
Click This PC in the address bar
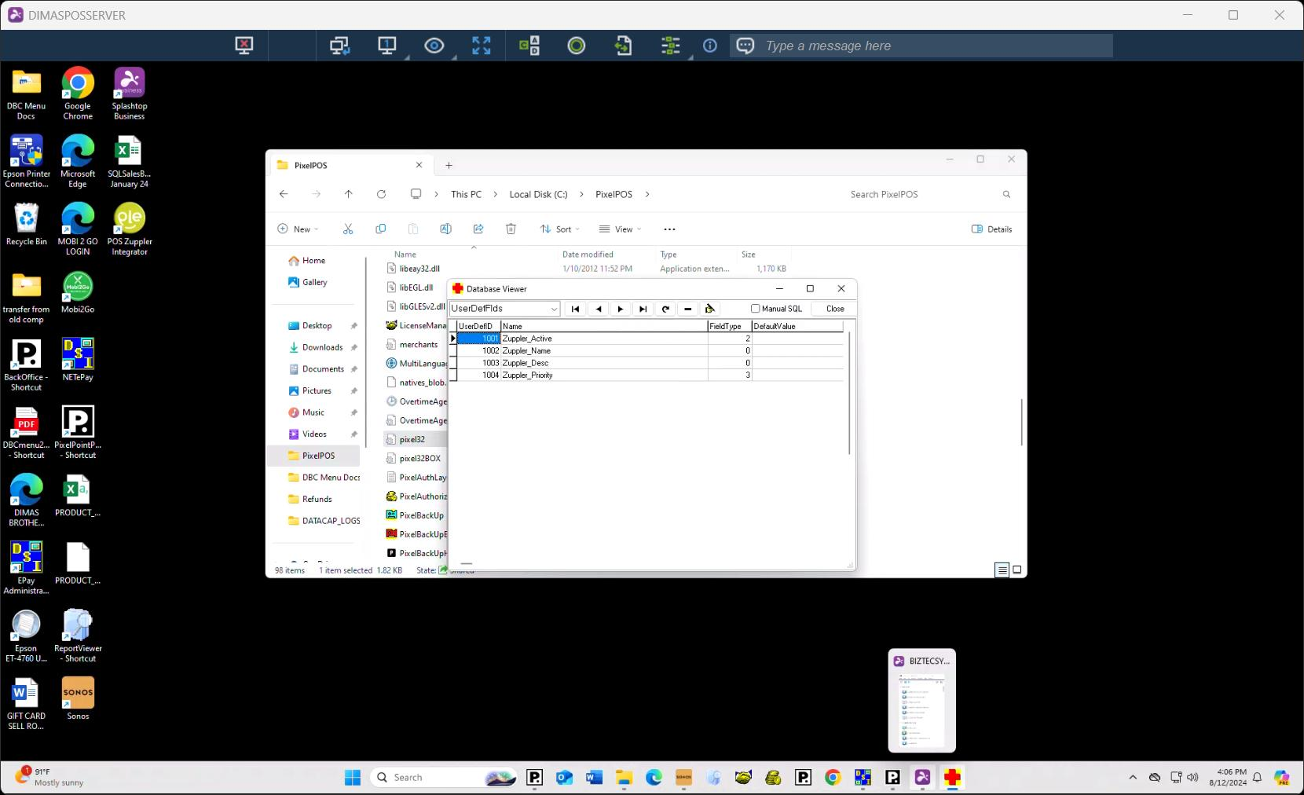tap(466, 194)
